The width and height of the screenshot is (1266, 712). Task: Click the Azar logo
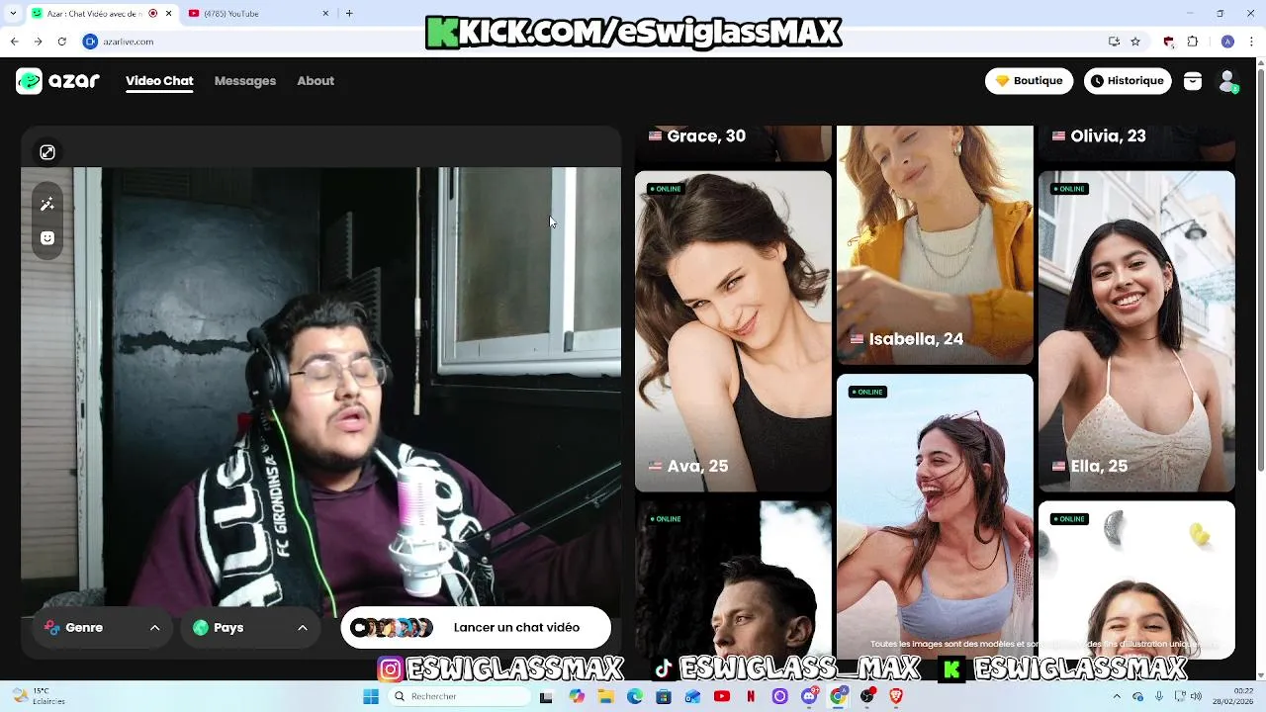tap(57, 81)
